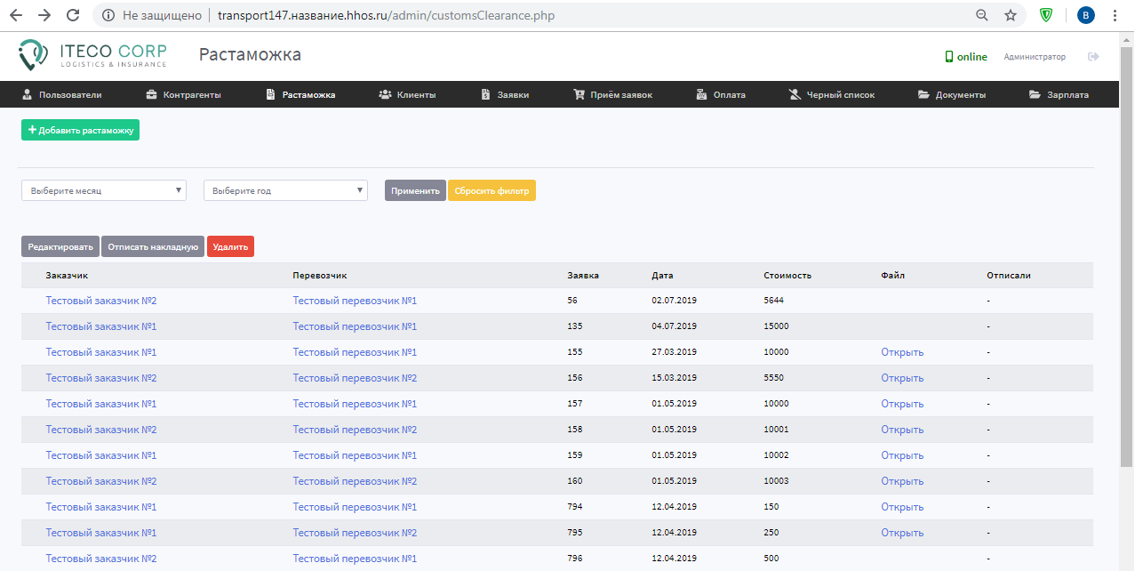Click the ITECO Corp logo
Image resolution: width=1135 pixels, height=571 pixels.
(x=92, y=55)
